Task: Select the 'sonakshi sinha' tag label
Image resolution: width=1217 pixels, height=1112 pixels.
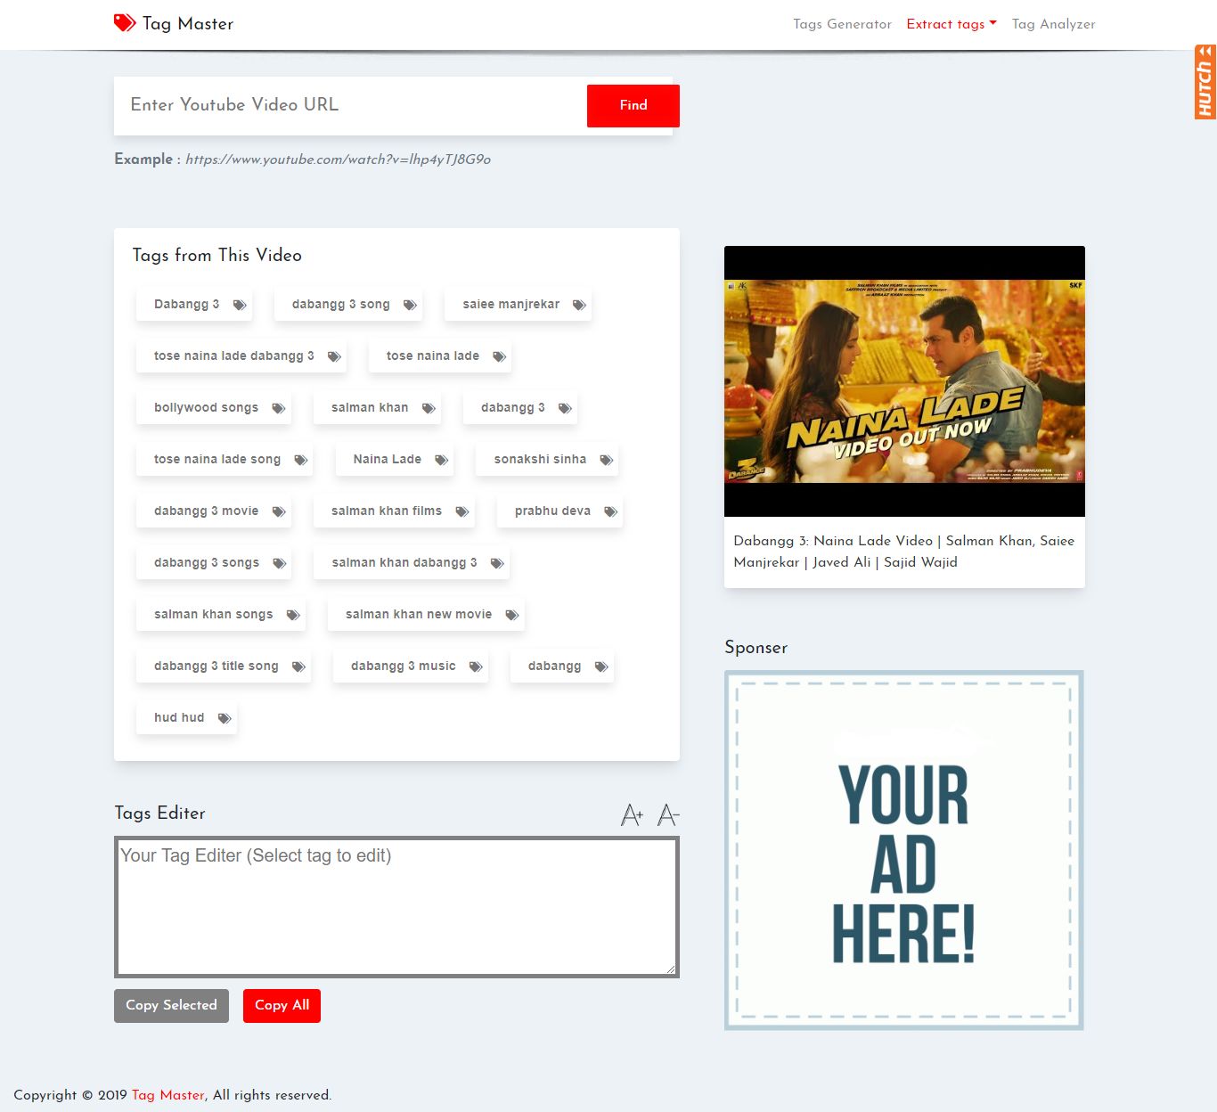Action: pos(540,460)
